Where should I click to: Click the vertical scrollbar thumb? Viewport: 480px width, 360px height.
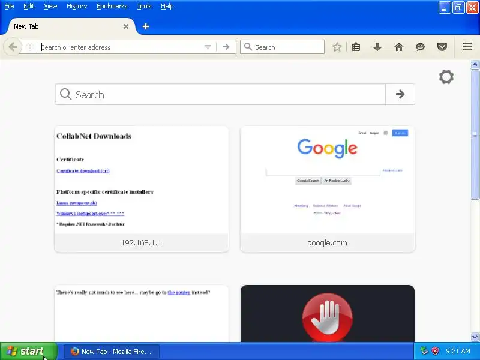(x=475, y=134)
